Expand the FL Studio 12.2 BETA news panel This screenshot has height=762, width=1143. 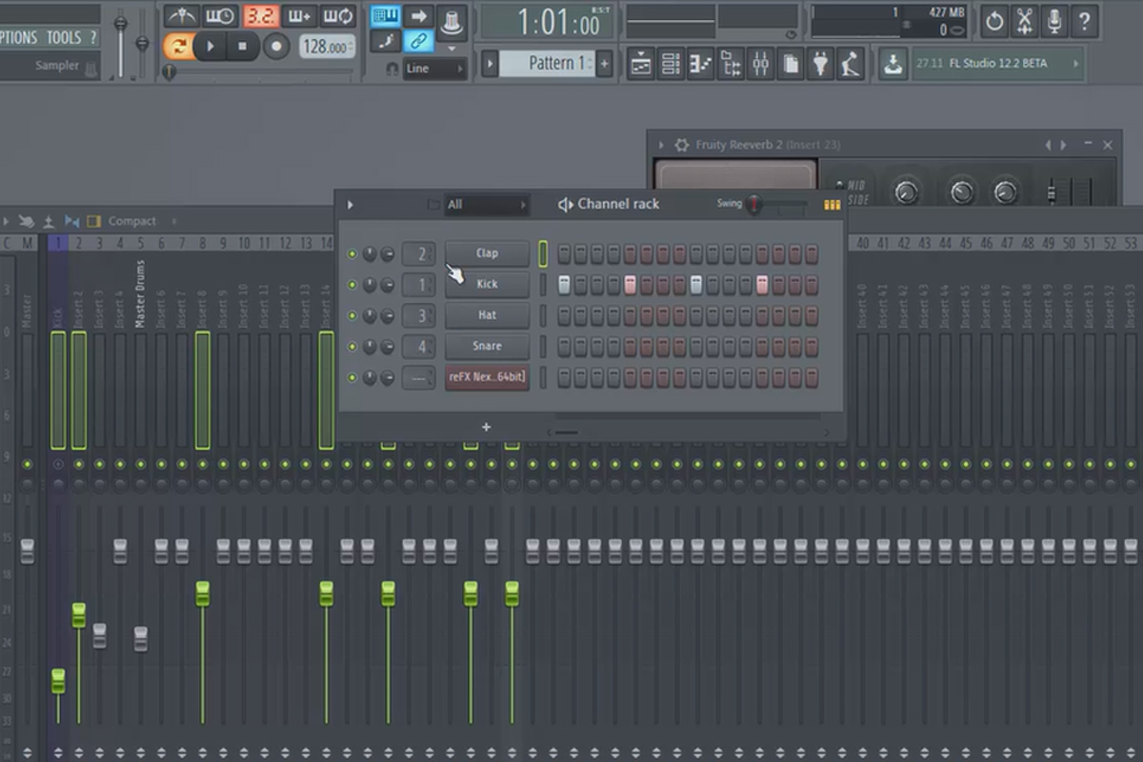pyautogui.click(x=1077, y=64)
